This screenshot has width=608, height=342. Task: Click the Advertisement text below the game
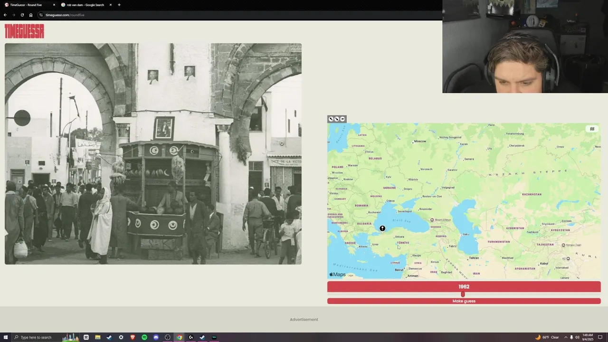304,320
